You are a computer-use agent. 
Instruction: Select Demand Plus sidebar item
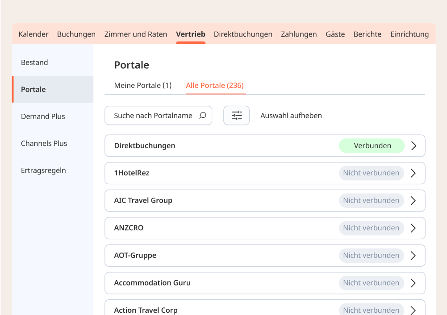(x=43, y=116)
